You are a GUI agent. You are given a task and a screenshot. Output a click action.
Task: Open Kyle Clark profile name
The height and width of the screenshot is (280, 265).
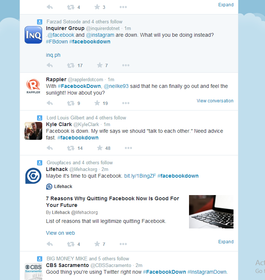(59, 124)
